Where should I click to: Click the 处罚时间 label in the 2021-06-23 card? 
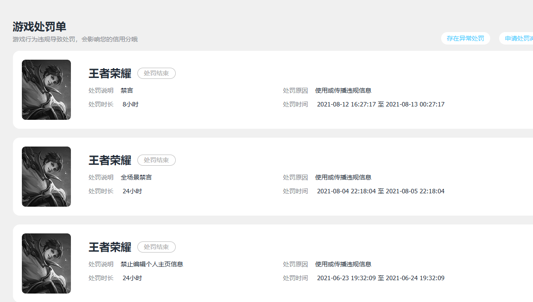pyautogui.click(x=295, y=278)
